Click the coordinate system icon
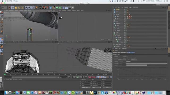This screenshot has width=170, height=95. pos(36,8)
